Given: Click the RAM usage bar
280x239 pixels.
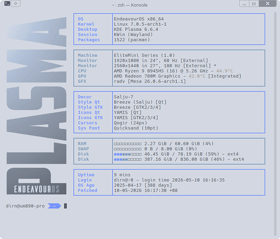Looking at the screenshot, I should pos(128,144).
